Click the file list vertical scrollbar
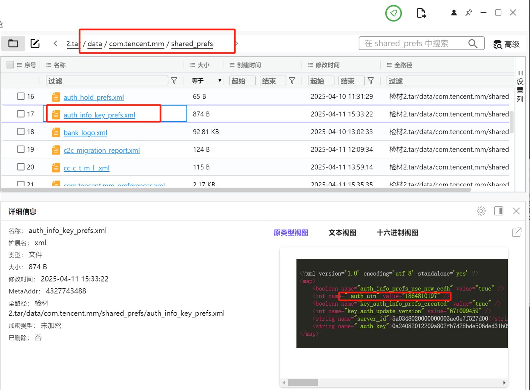The image size is (530, 390). point(512,122)
